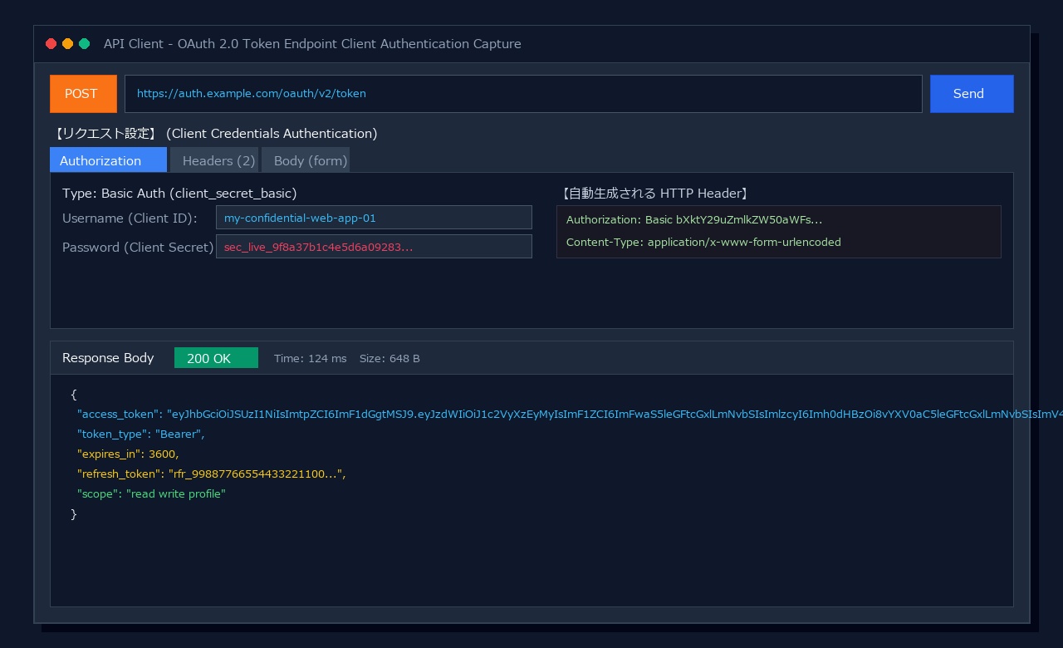Click the "access_token" JSON line
Screen dimensions: 1063x648
coord(570,414)
